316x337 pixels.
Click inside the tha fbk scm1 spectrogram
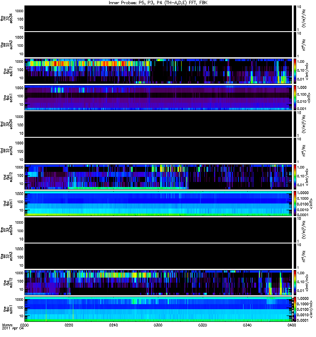tap(158, 98)
